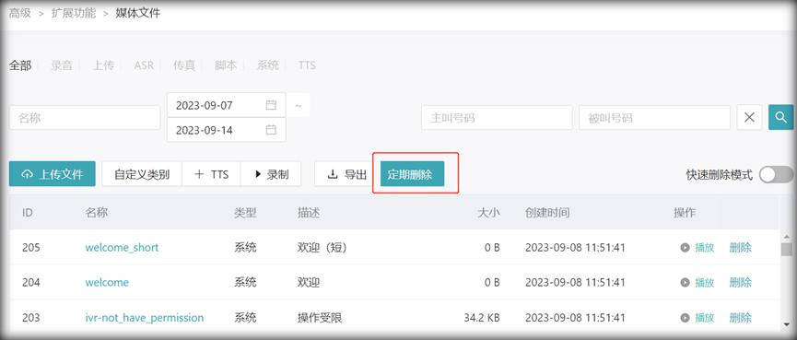
Task: Click the 定期删除 button
Action: (x=412, y=174)
